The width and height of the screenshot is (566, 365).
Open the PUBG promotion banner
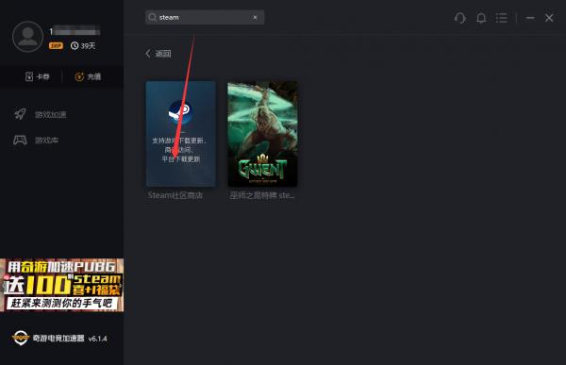click(61, 285)
